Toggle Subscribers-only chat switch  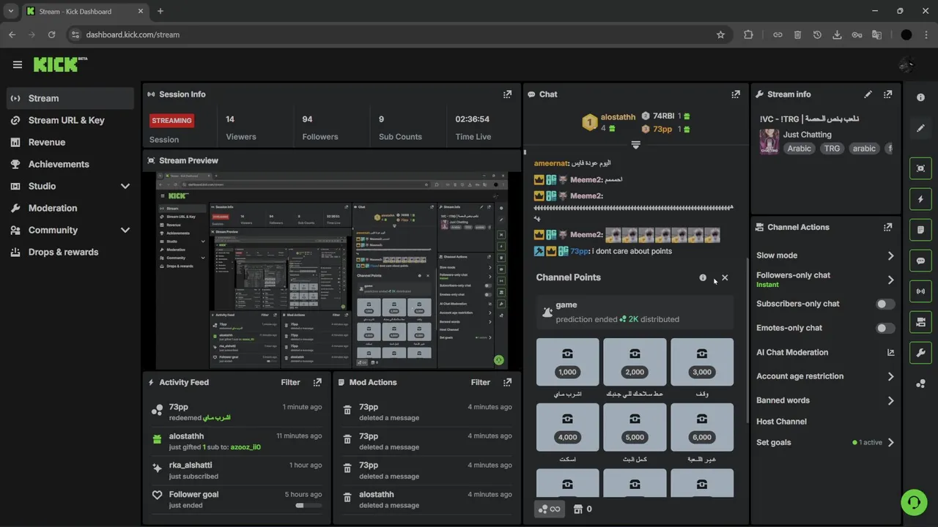pos(885,304)
